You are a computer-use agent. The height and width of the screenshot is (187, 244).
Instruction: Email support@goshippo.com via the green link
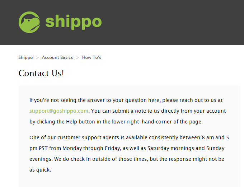pos(59,111)
